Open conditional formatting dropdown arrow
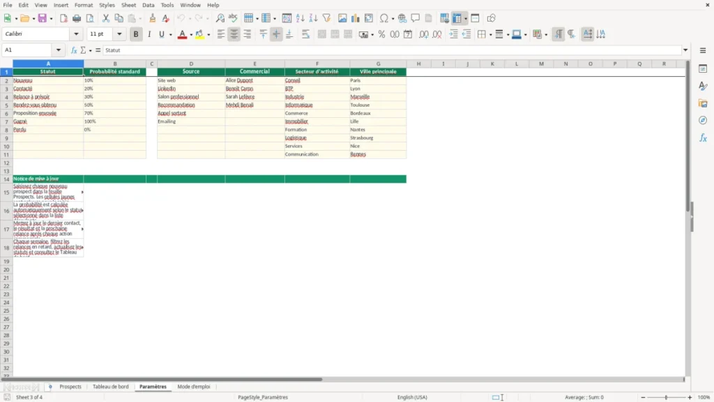This screenshot has height=402, width=714. tap(546, 35)
